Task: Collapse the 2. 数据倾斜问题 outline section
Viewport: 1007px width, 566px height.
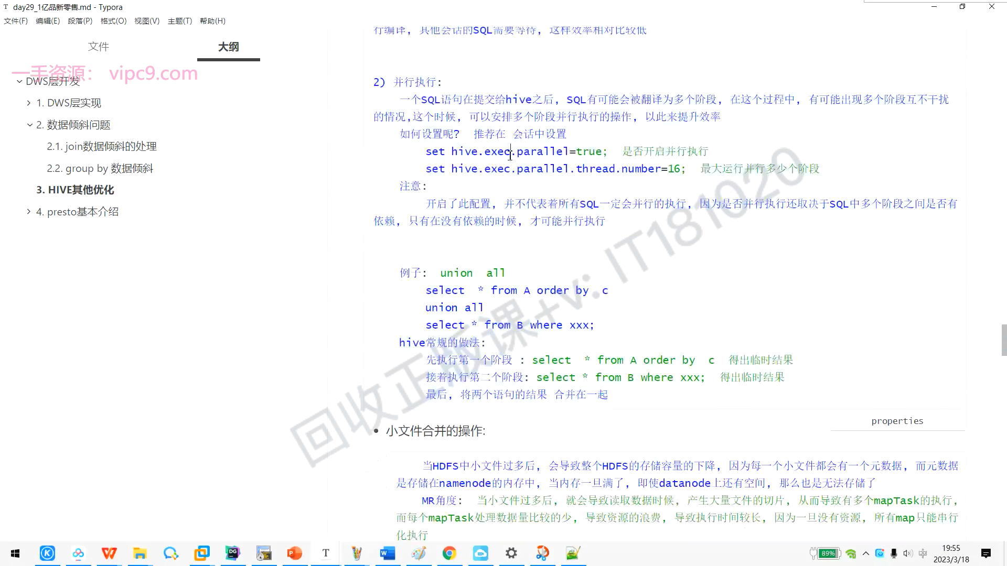Action: coord(30,125)
